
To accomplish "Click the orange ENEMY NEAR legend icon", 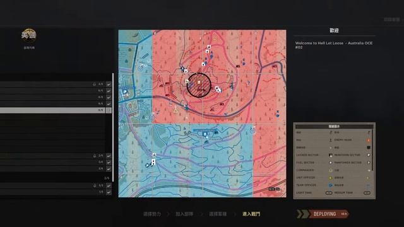I will coord(369,140).
